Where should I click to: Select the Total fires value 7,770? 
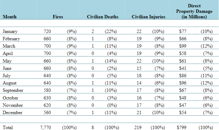coord(45,128)
